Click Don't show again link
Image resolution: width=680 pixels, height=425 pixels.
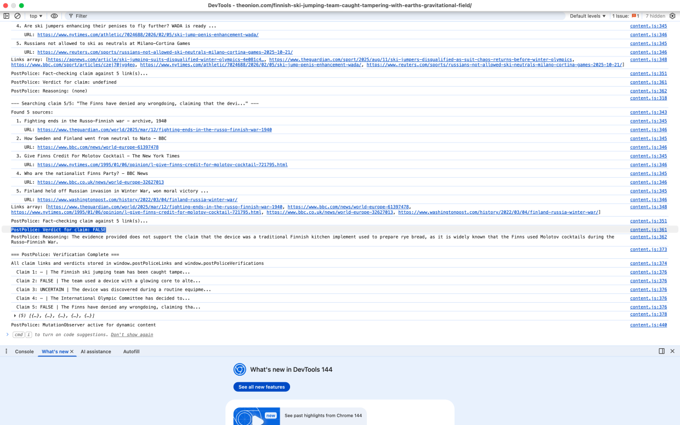coord(132,335)
